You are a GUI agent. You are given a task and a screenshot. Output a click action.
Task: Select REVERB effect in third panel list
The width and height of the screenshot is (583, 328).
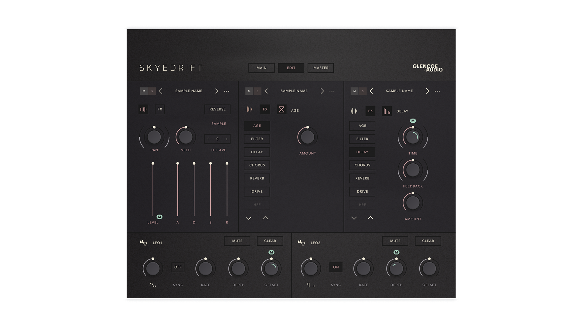pos(362,178)
